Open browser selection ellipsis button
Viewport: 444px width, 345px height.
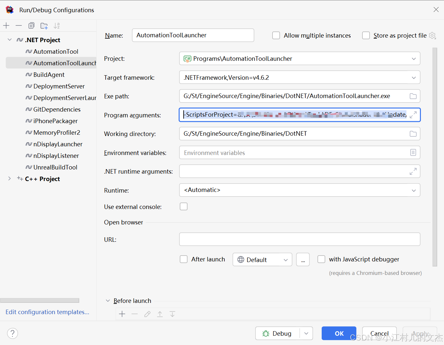[x=303, y=259]
